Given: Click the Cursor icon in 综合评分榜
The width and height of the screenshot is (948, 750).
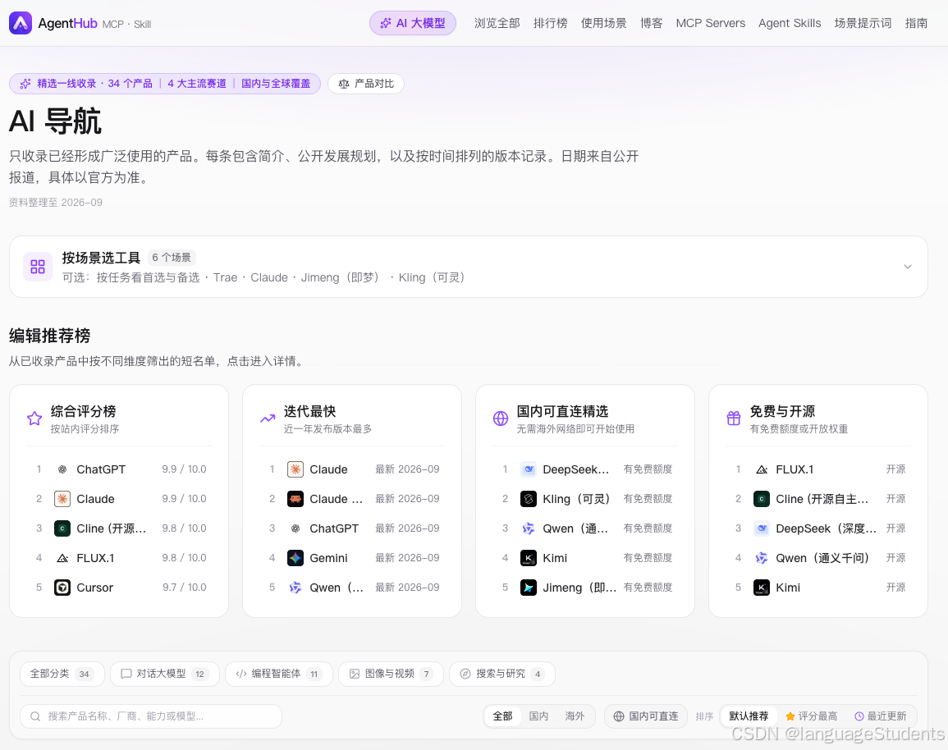Looking at the screenshot, I should click(x=62, y=588).
